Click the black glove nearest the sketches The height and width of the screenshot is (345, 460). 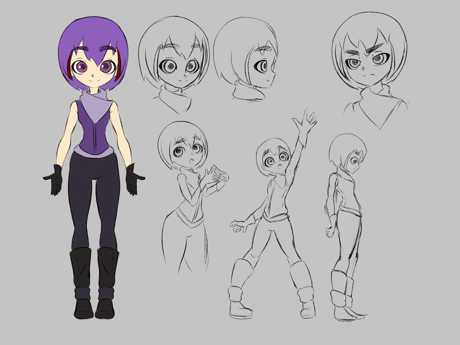click(x=133, y=179)
